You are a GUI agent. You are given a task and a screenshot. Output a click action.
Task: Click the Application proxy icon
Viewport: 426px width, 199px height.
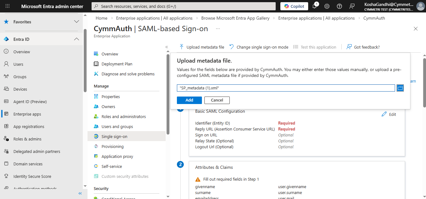pos(96,156)
